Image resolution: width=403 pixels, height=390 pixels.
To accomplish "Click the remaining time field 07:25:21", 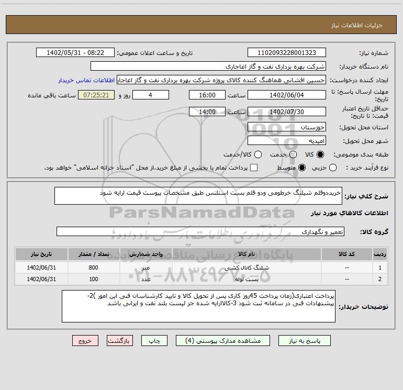I will (96, 95).
